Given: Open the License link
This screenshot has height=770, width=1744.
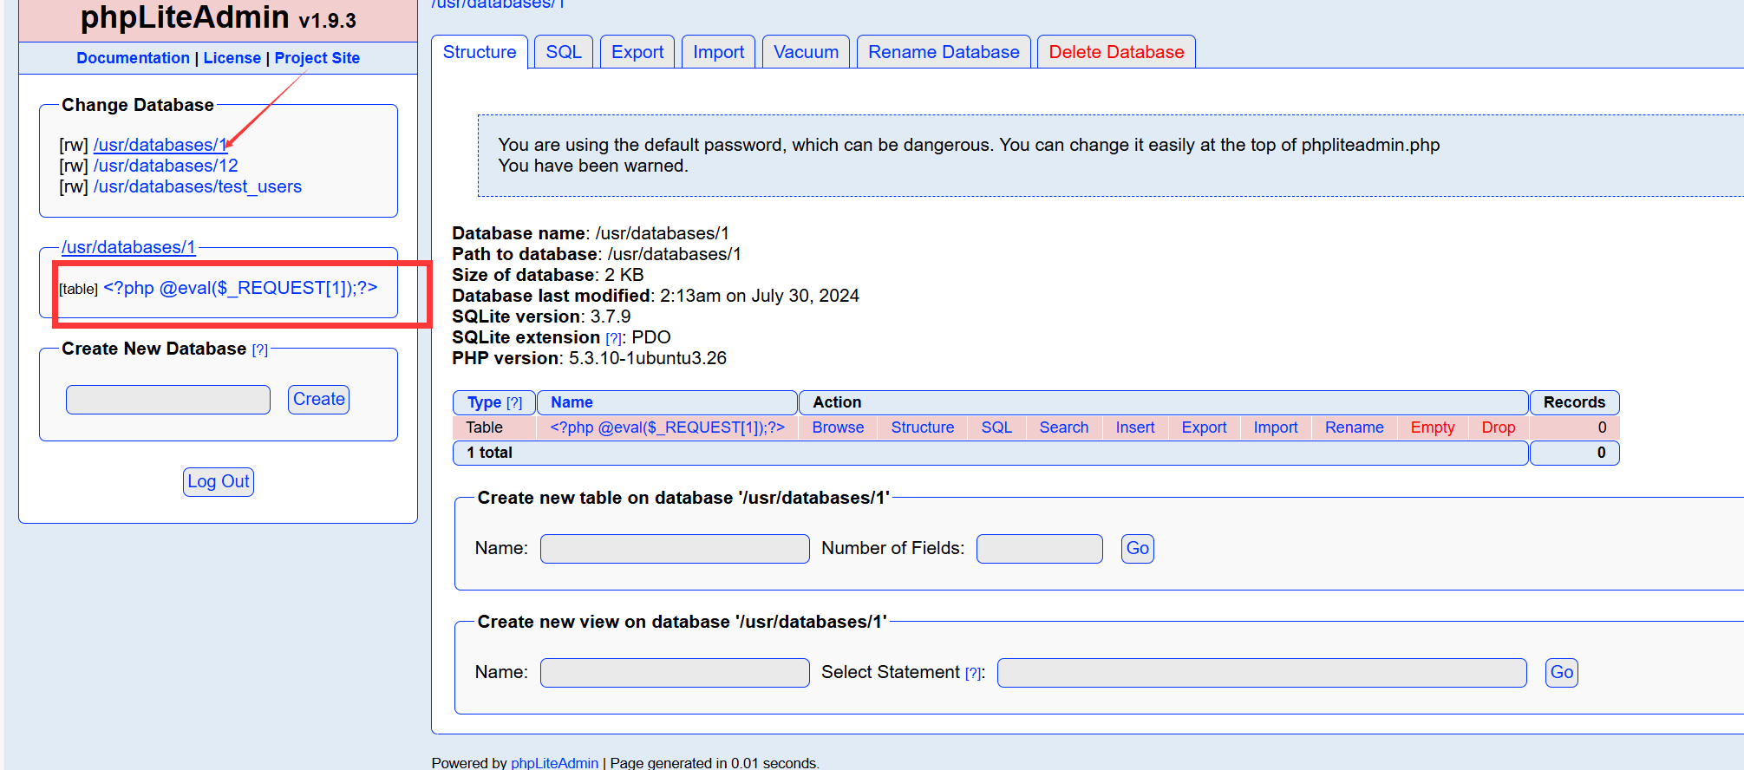Looking at the screenshot, I should point(232,58).
